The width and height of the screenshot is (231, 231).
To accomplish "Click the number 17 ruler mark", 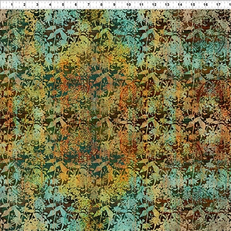I will [219, 4].
